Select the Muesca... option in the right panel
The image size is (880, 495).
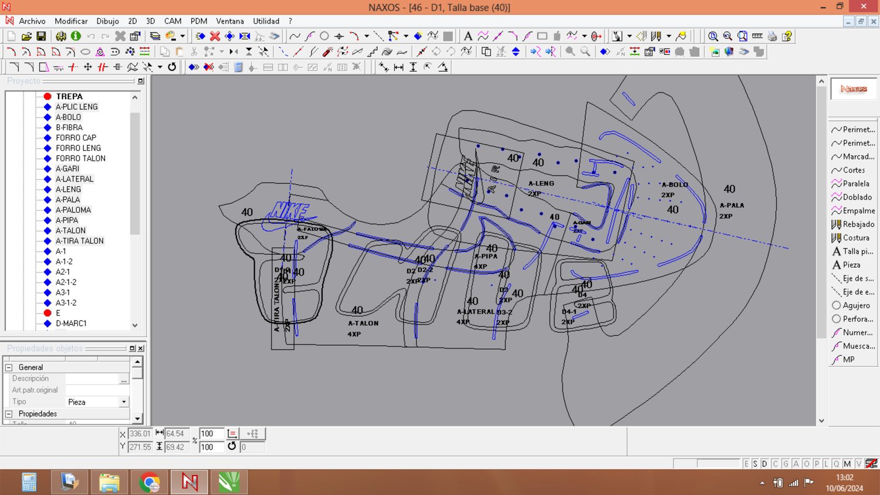[x=852, y=346]
